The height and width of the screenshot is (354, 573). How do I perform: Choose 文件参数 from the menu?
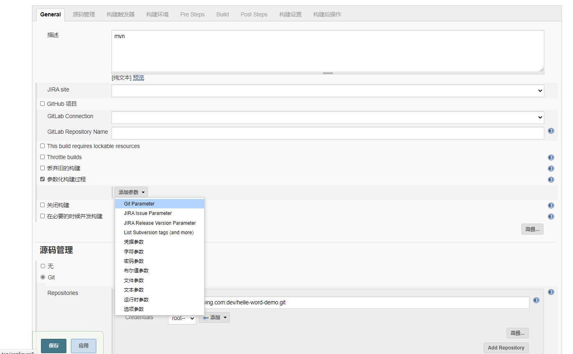point(159,280)
